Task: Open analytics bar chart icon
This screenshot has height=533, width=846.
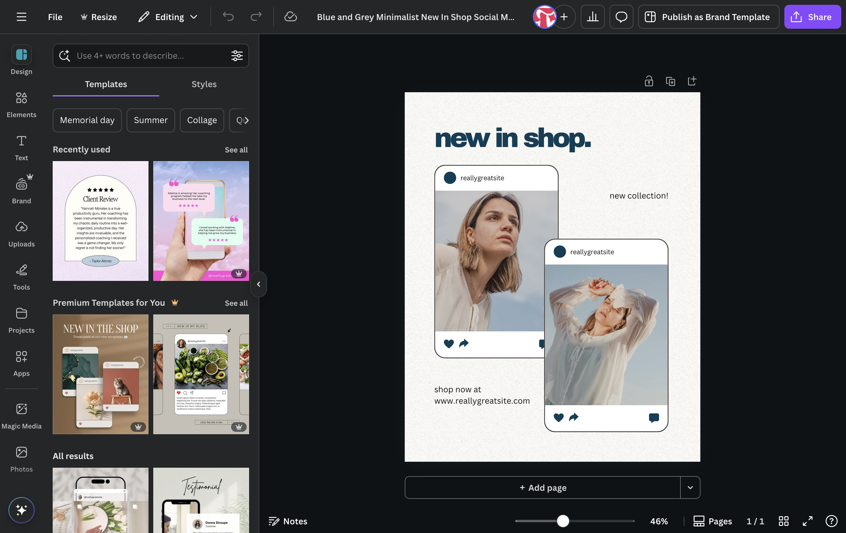Action: pyautogui.click(x=592, y=17)
